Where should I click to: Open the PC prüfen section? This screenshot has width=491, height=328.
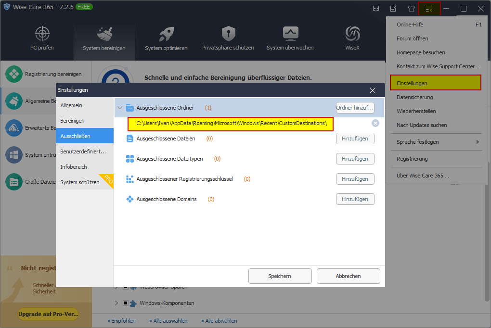[42, 39]
